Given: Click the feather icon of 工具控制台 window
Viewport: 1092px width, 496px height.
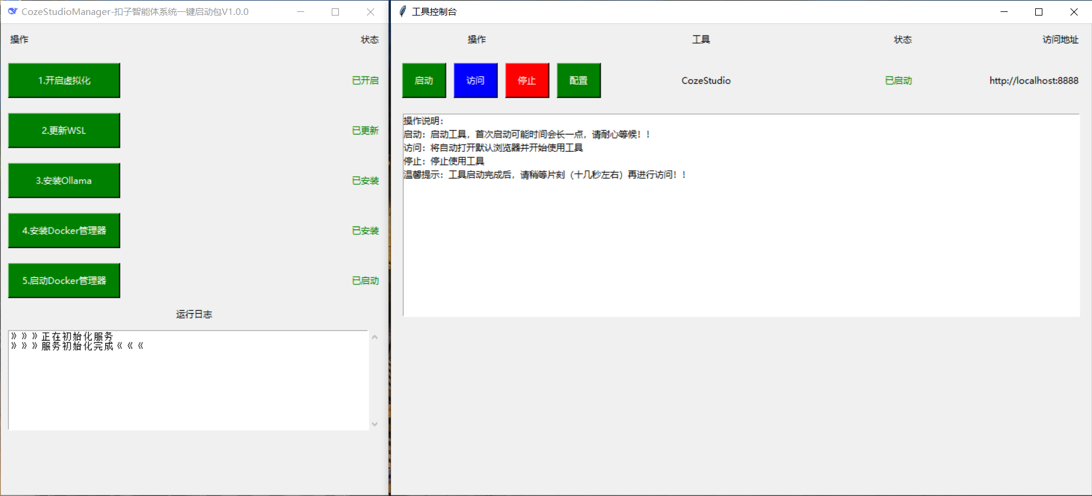Looking at the screenshot, I should click(x=403, y=11).
